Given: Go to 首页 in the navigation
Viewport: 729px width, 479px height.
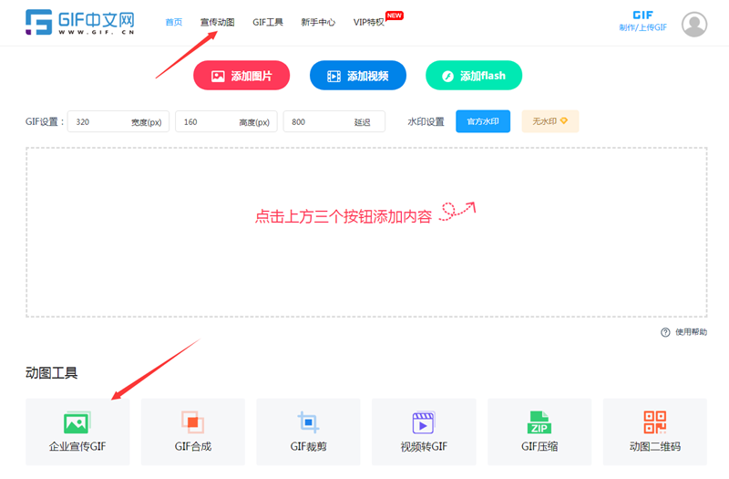Looking at the screenshot, I should point(174,22).
